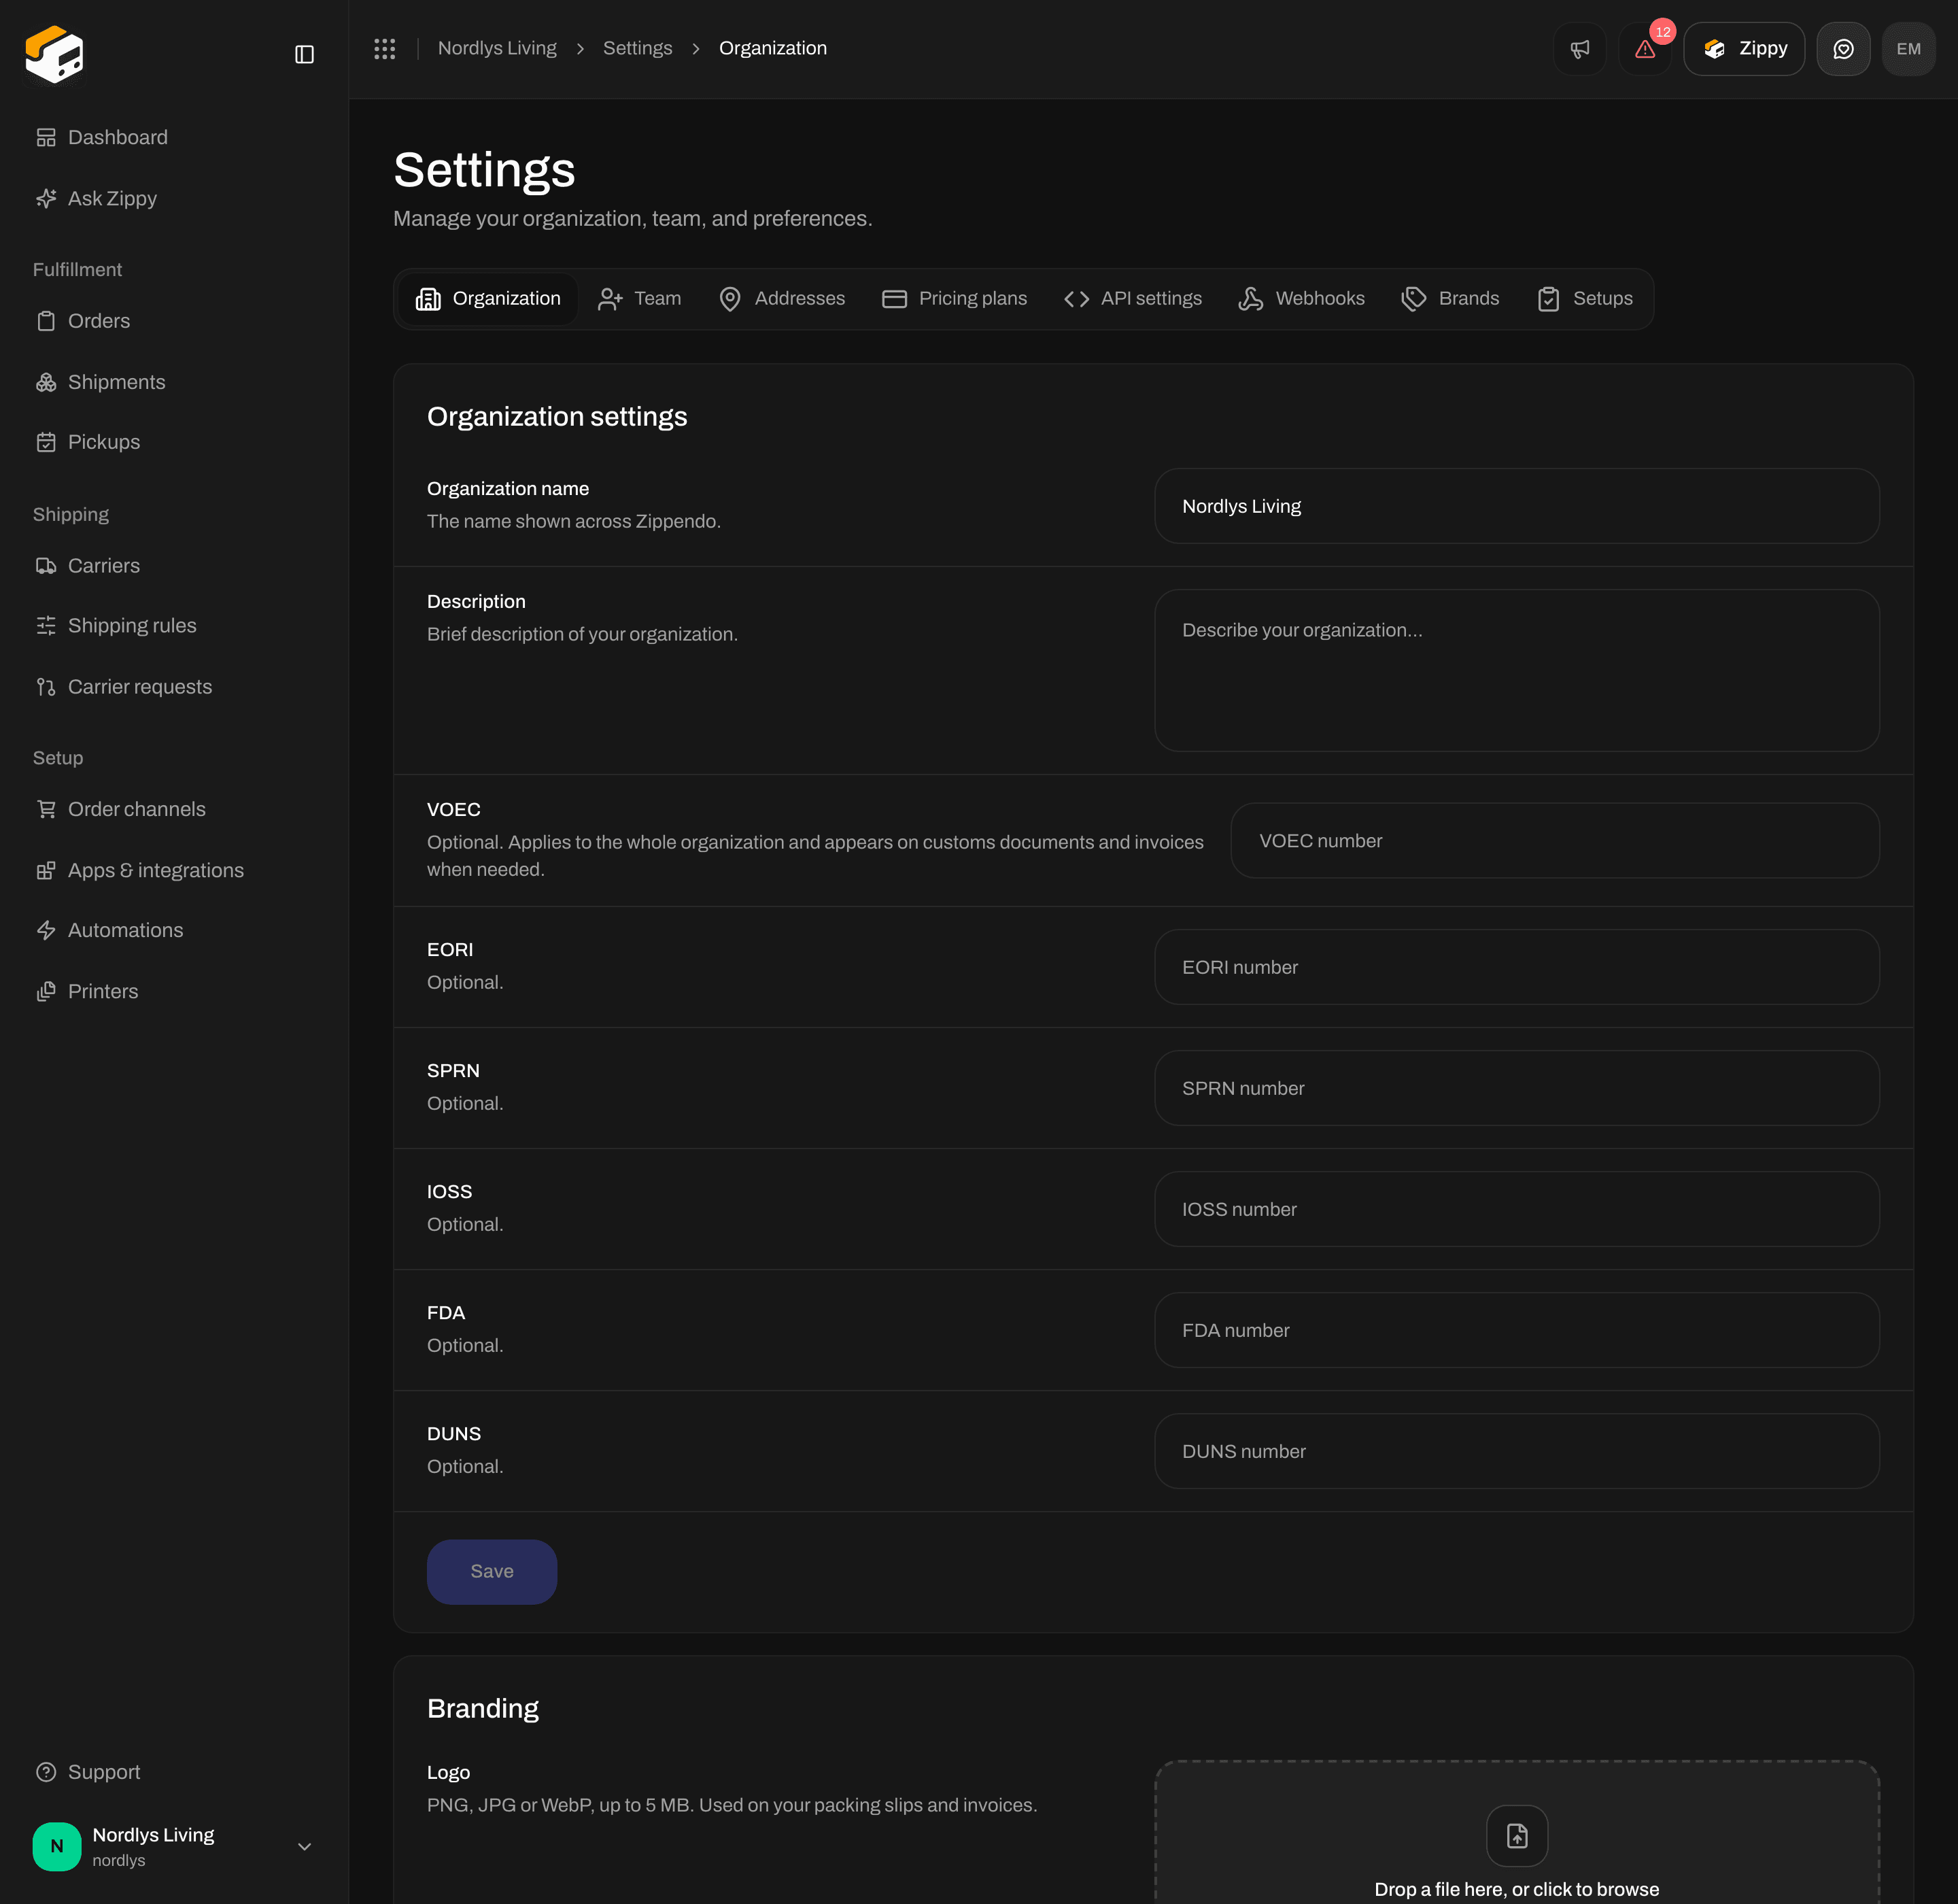Open Pickups in sidebar
1958x1904 pixels.
point(174,442)
